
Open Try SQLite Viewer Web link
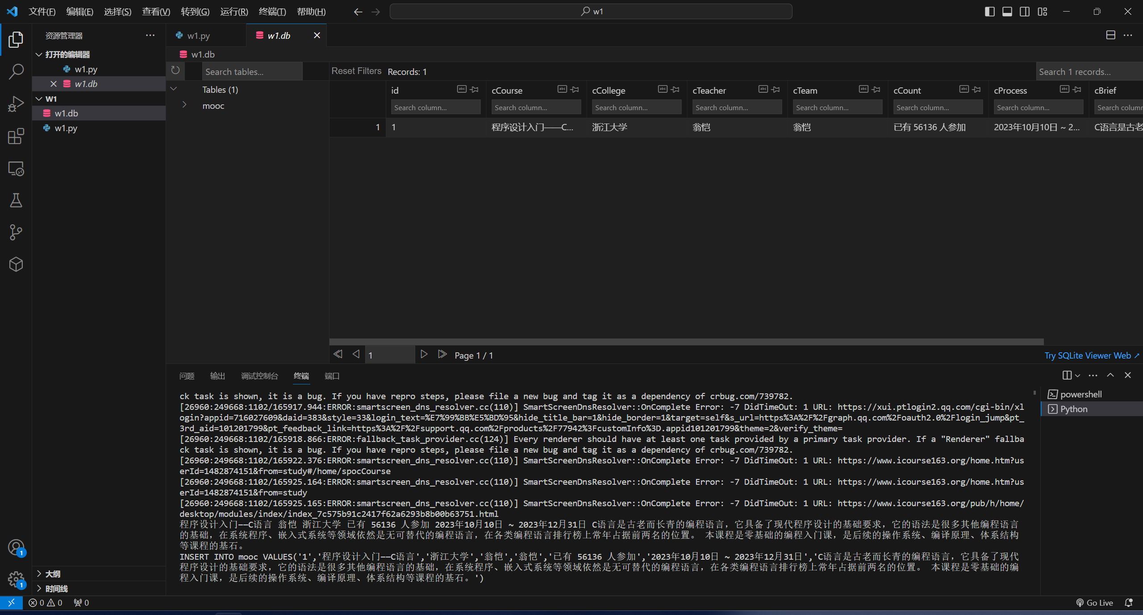pyautogui.click(x=1092, y=355)
